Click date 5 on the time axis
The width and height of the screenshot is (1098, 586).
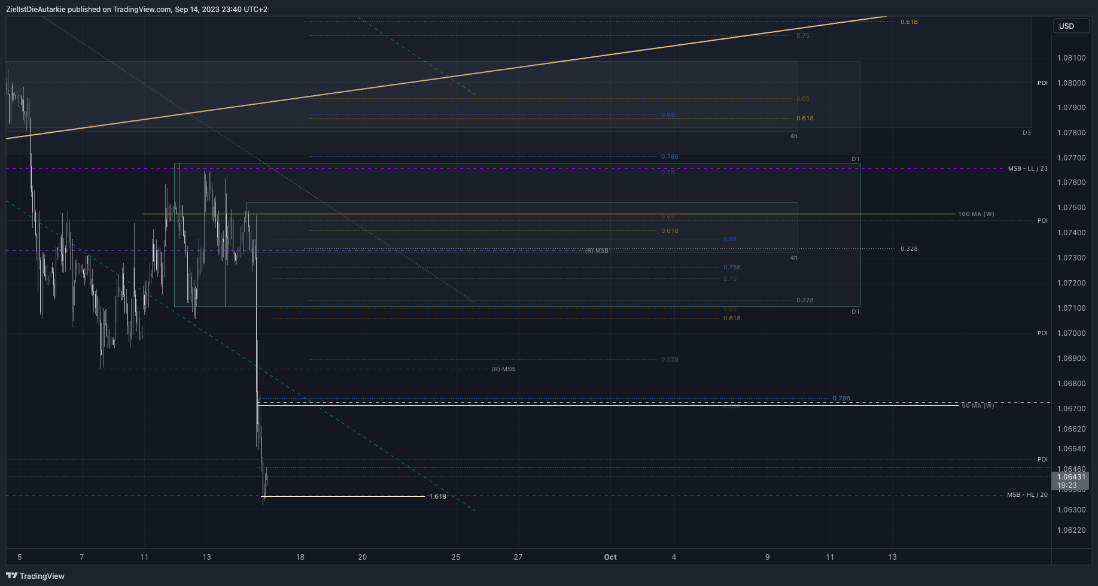pyautogui.click(x=20, y=557)
